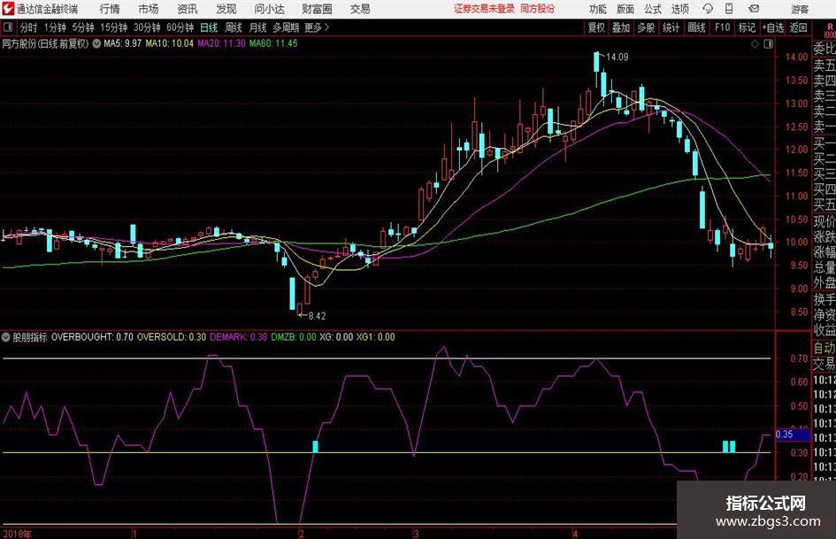Click the MA10: 10.04 label
Image resolution: width=836 pixels, height=539 pixels.
coord(170,43)
